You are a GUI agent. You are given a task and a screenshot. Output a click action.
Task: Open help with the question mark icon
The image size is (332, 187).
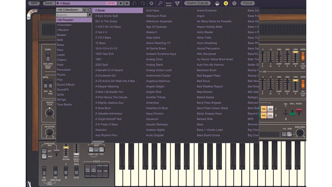[234, 3]
